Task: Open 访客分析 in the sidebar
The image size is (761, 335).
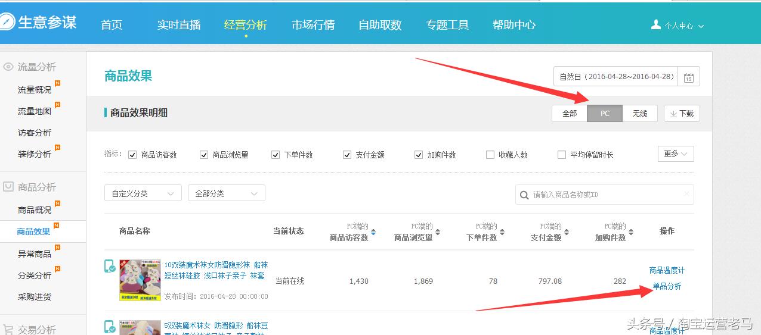Action: [35, 133]
